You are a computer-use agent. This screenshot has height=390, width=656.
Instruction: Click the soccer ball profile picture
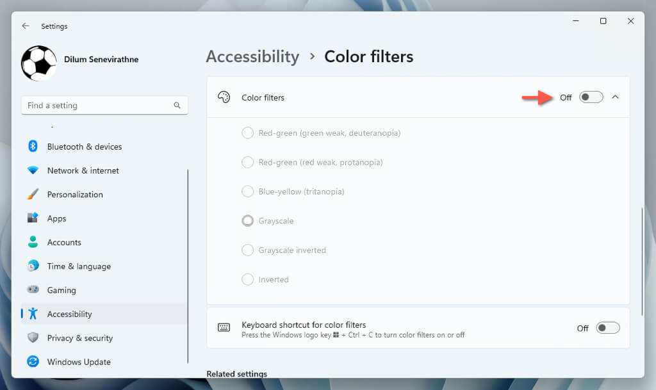(39, 63)
